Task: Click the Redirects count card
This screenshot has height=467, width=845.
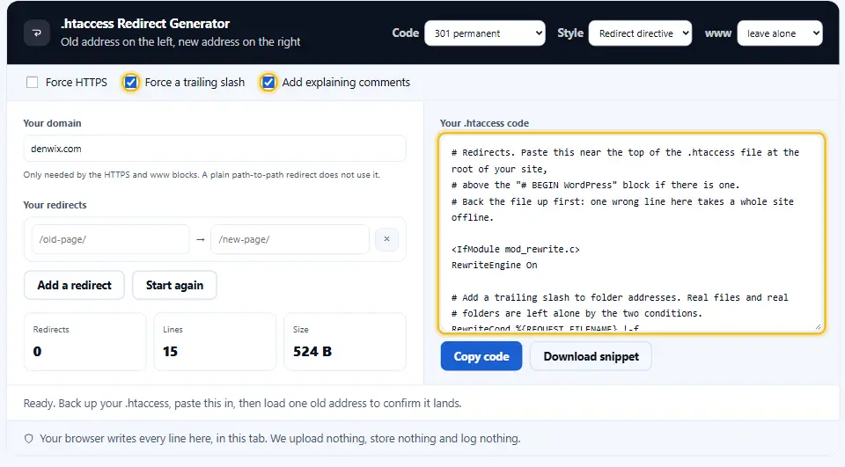Action: [x=85, y=341]
